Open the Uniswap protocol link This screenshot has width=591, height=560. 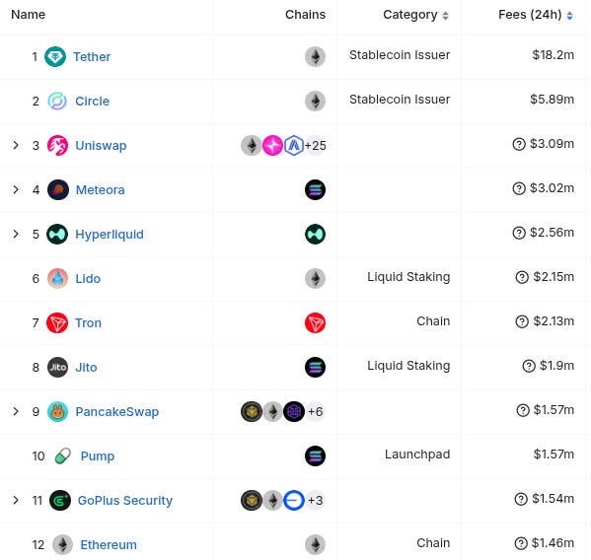point(101,146)
